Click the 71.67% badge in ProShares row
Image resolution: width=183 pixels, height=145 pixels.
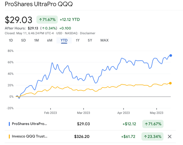(x=153, y=124)
